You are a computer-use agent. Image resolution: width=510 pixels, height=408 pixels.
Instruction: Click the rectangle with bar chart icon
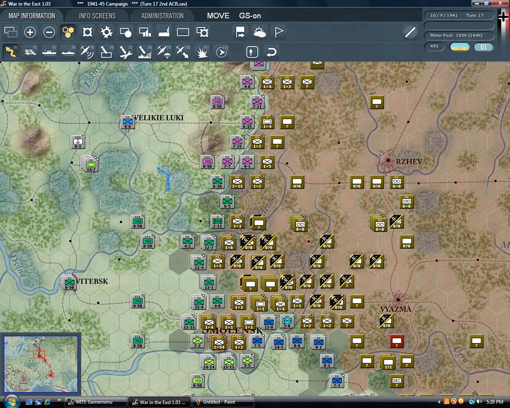coord(145,32)
